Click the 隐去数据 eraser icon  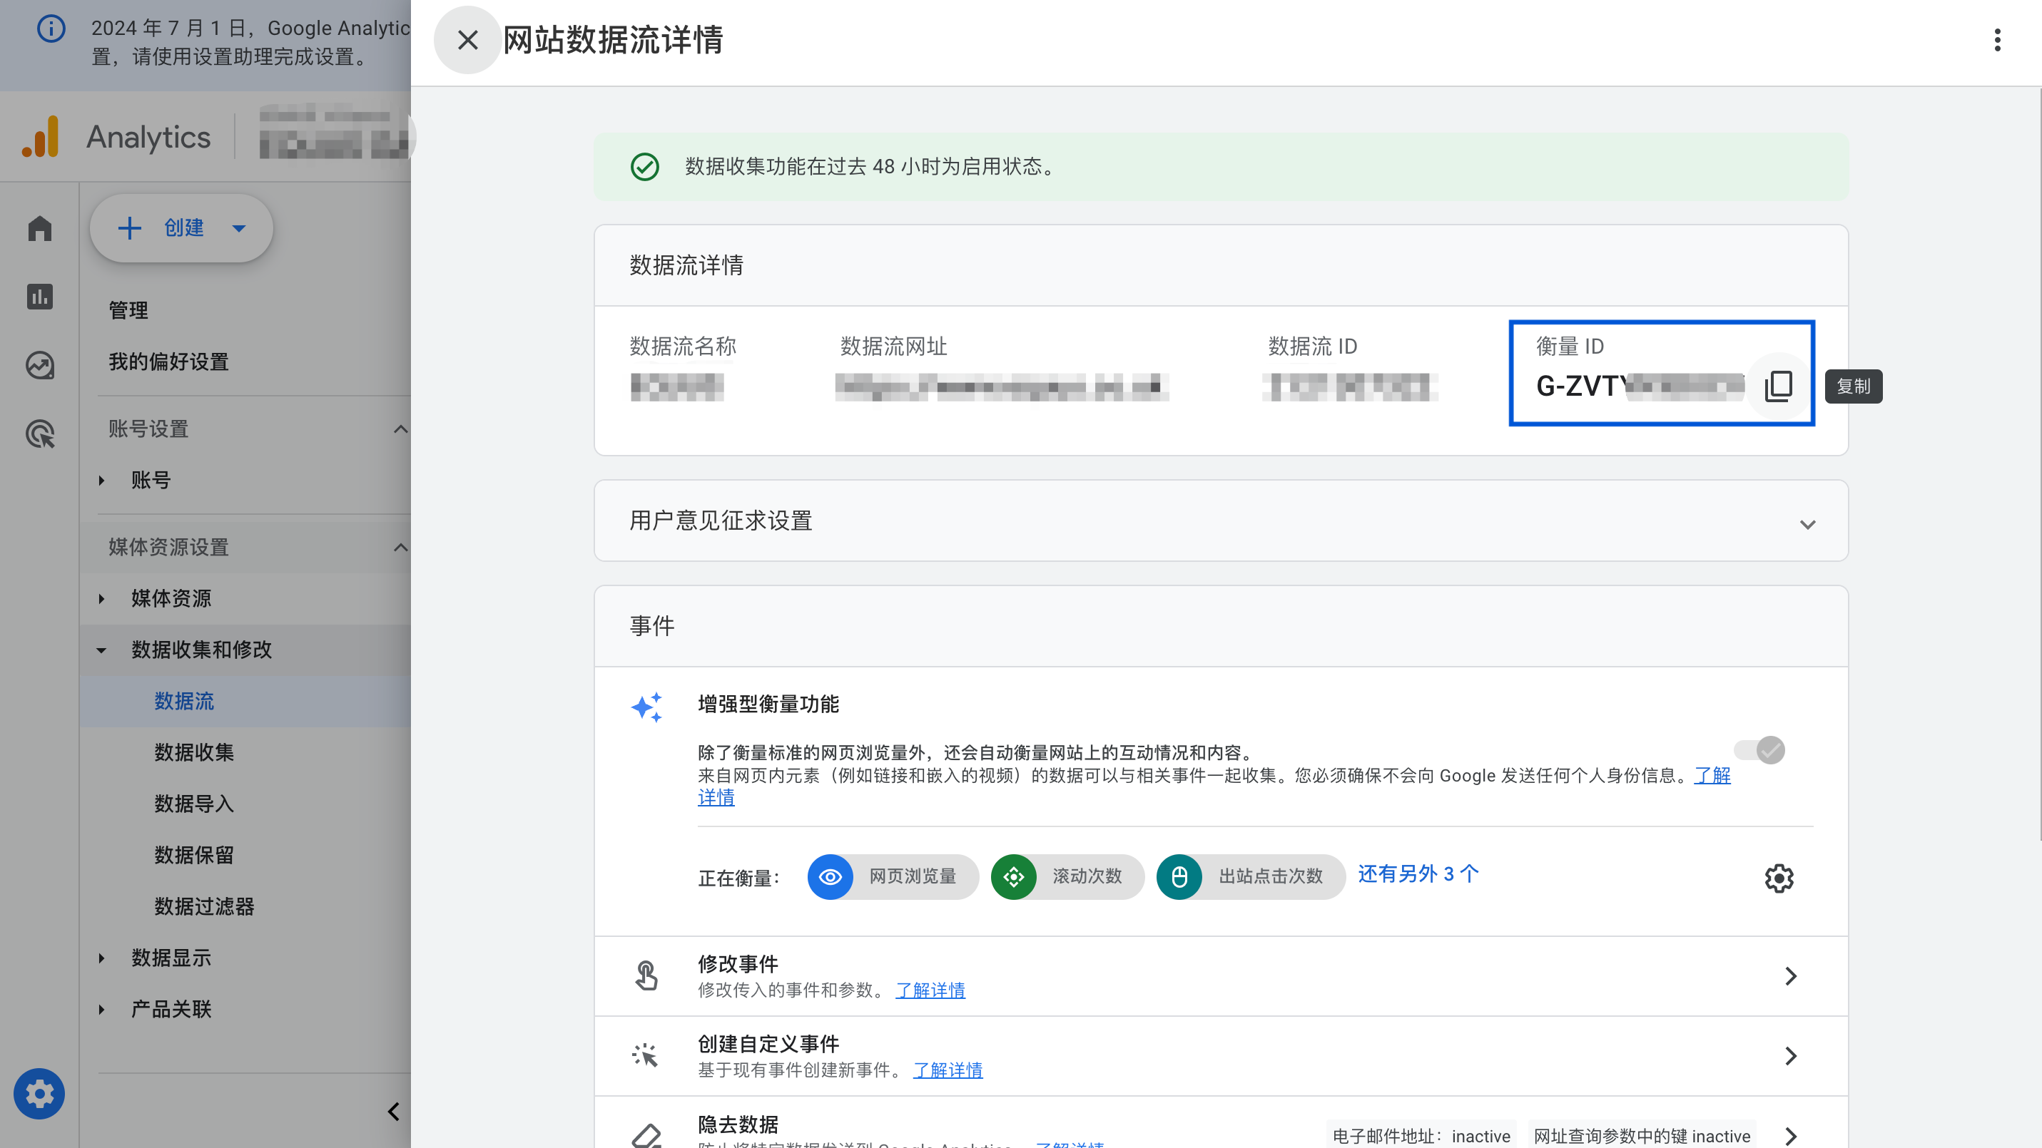pos(646,1136)
